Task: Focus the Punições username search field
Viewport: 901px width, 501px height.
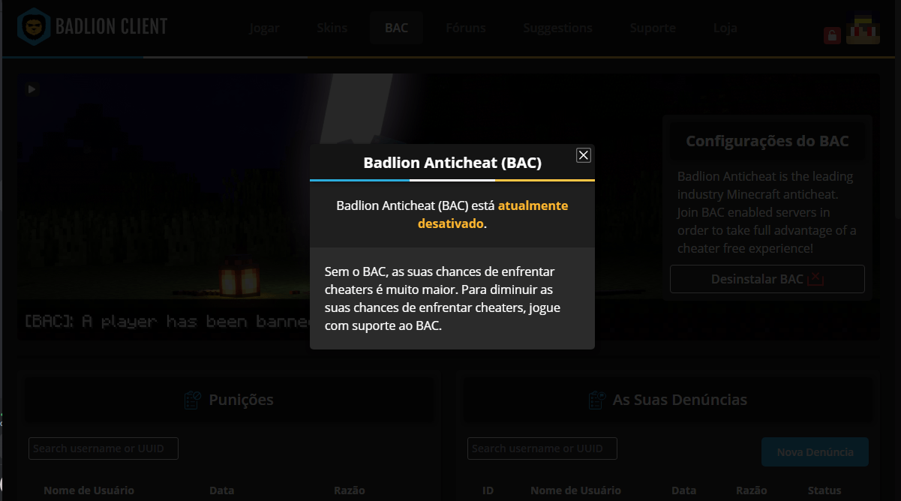Action: (x=104, y=448)
